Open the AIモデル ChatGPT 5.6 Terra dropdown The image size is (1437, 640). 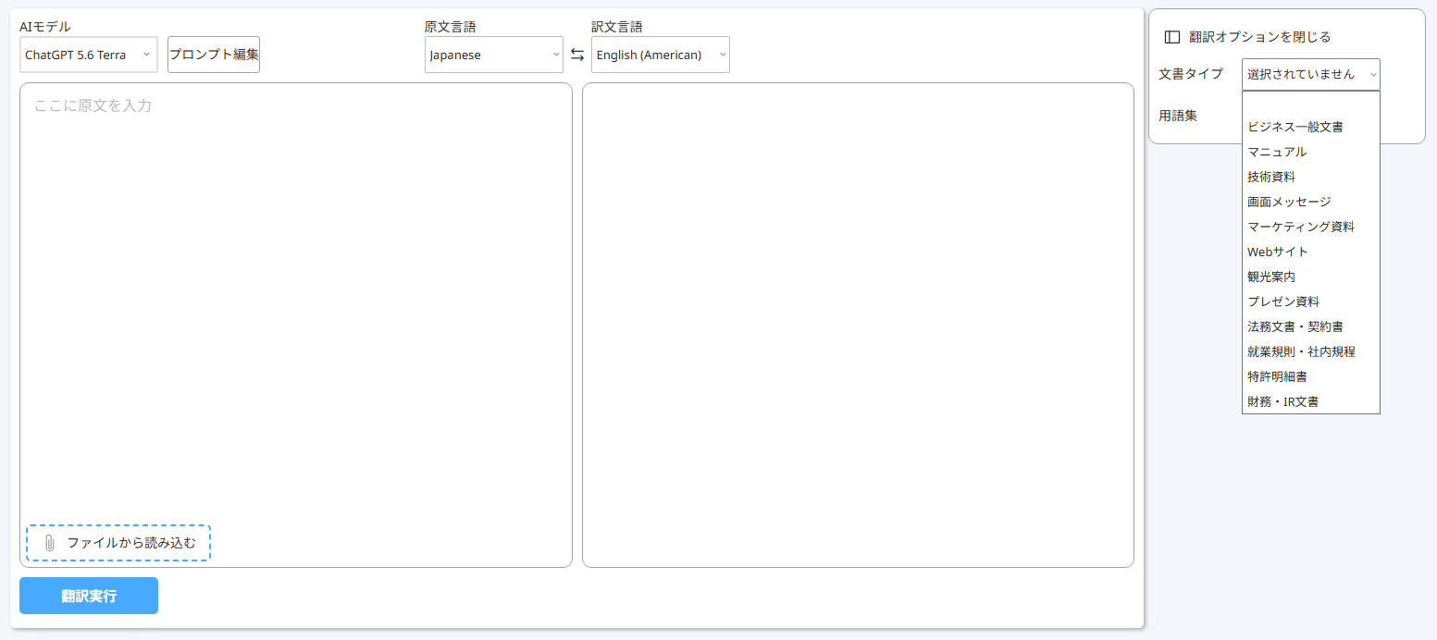click(x=89, y=55)
